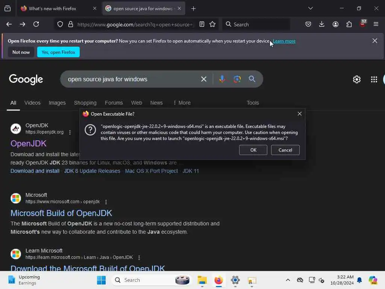The image size is (385, 289).
Task: Select open source java for windows tab
Action: click(144, 9)
